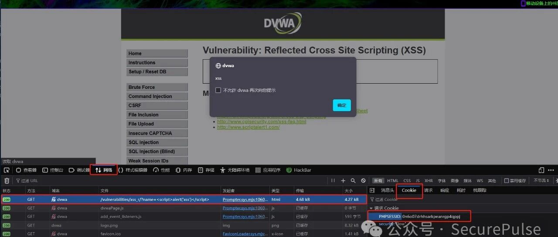Open www.scriptalert1.com link
Viewport: 558px width, 237px height.
[248, 127]
